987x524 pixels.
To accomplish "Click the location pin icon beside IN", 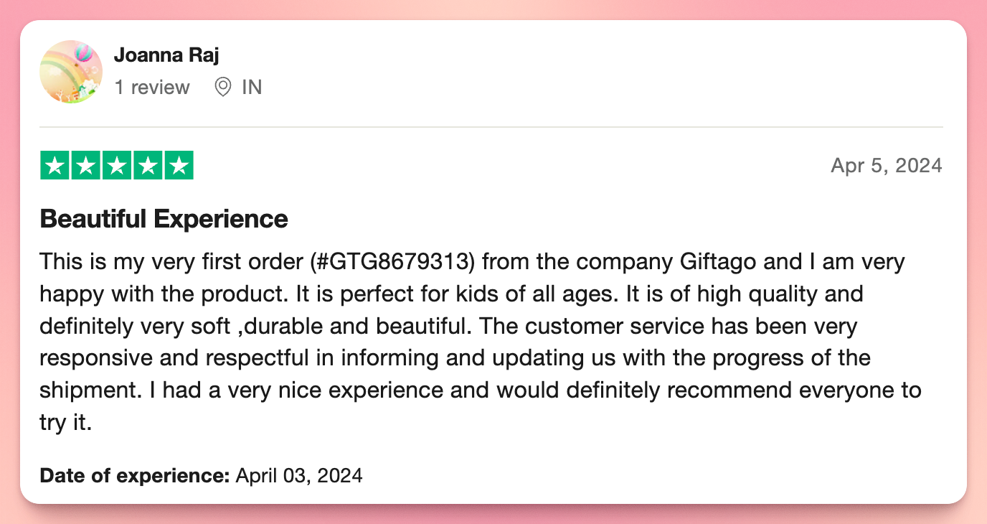I will coord(223,88).
